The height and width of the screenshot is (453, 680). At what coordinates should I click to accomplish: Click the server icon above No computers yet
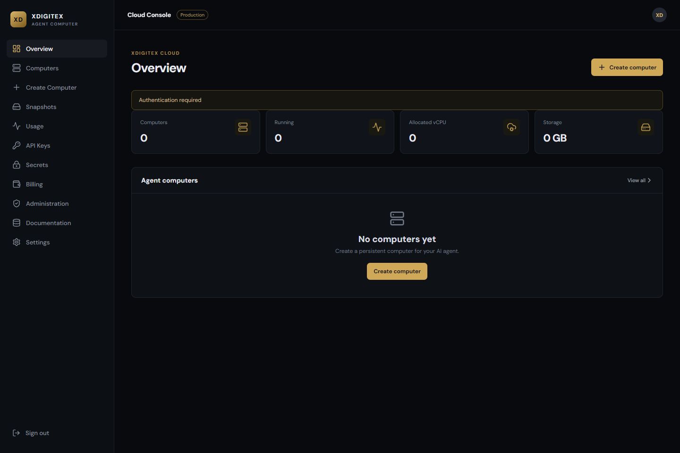[397, 218]
